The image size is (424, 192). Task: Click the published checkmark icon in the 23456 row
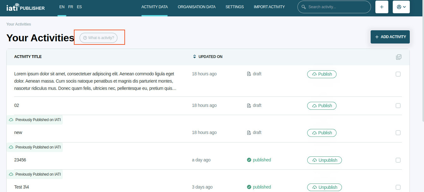[x=249, y=160]
